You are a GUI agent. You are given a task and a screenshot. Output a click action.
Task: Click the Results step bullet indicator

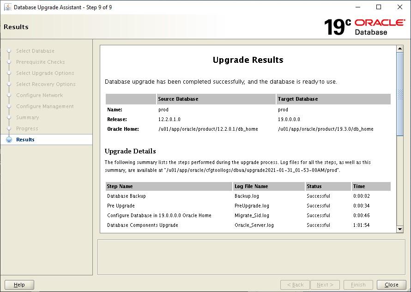click(x=11, y=140)
